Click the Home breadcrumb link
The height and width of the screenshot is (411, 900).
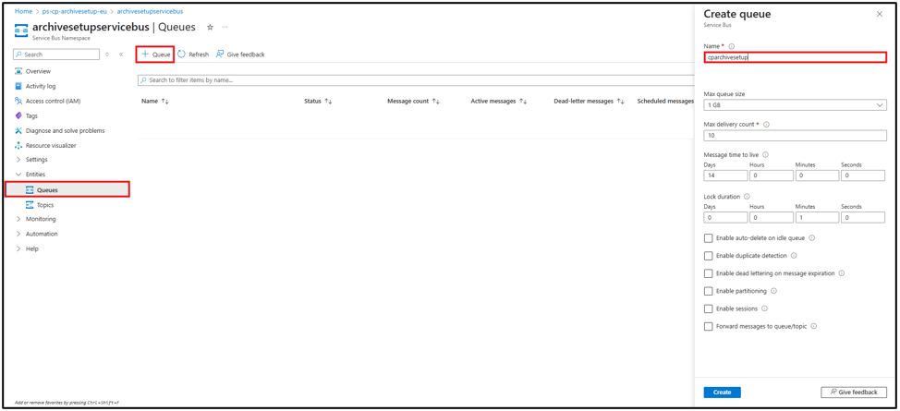(23, 12)
